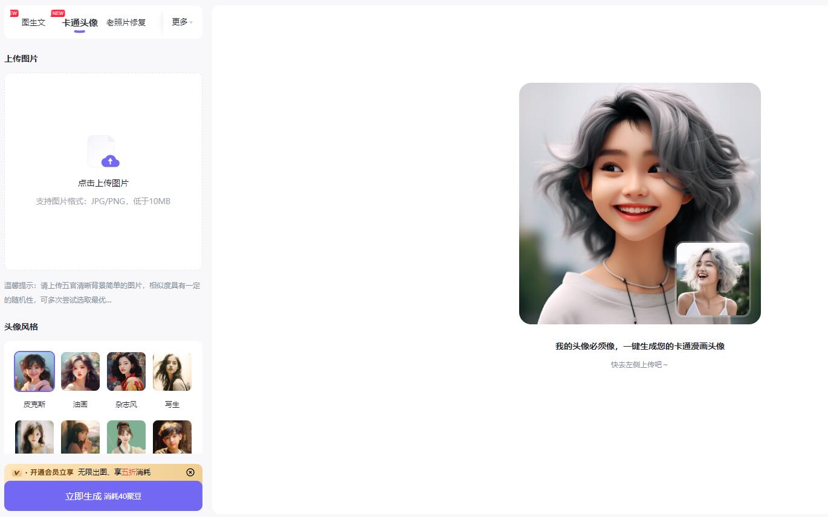Select the green-background girl style thumbnail
Screen dimensions: 828x517
tap(126, 437)
